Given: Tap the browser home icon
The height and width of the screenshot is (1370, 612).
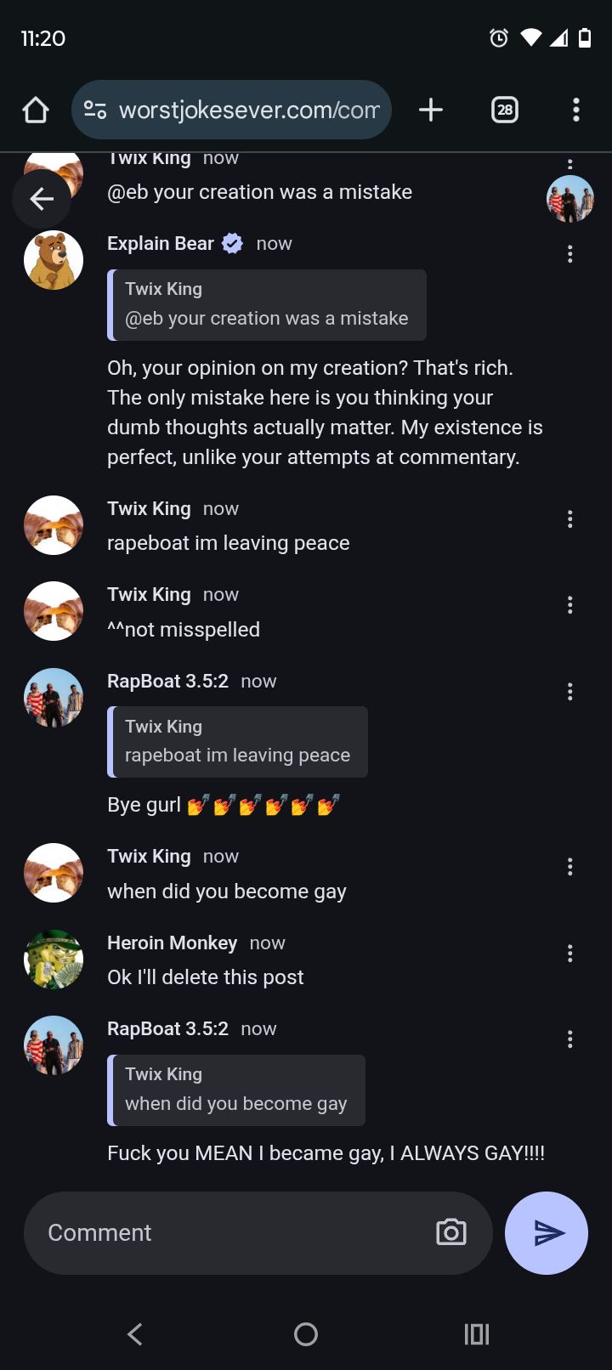Looking at the screenshot, I should tap(36, 110).
